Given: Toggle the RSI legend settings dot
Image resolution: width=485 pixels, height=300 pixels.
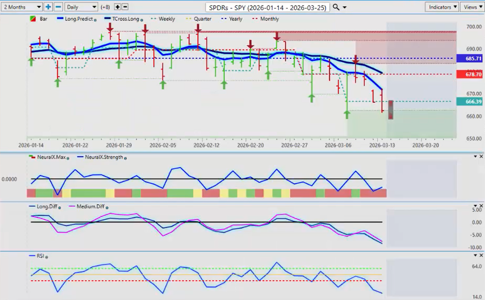Looking at the screenshot, I should pyautogui.click(x=46, y=257).
